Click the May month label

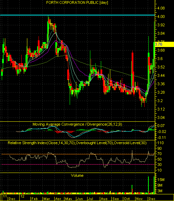click(x=69, y=199)
